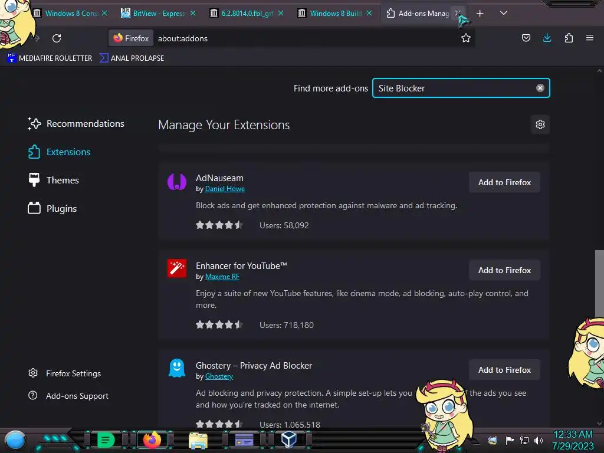
Task: Click the AdNauseam extension icon
Action: point(177,182)
